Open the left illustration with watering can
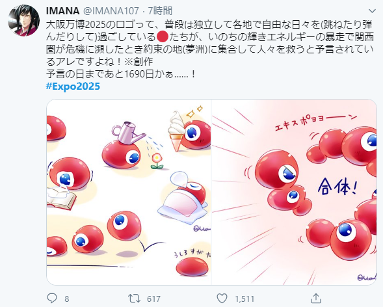The width and height of the screenshot is (383, 307). pos(129,192)
